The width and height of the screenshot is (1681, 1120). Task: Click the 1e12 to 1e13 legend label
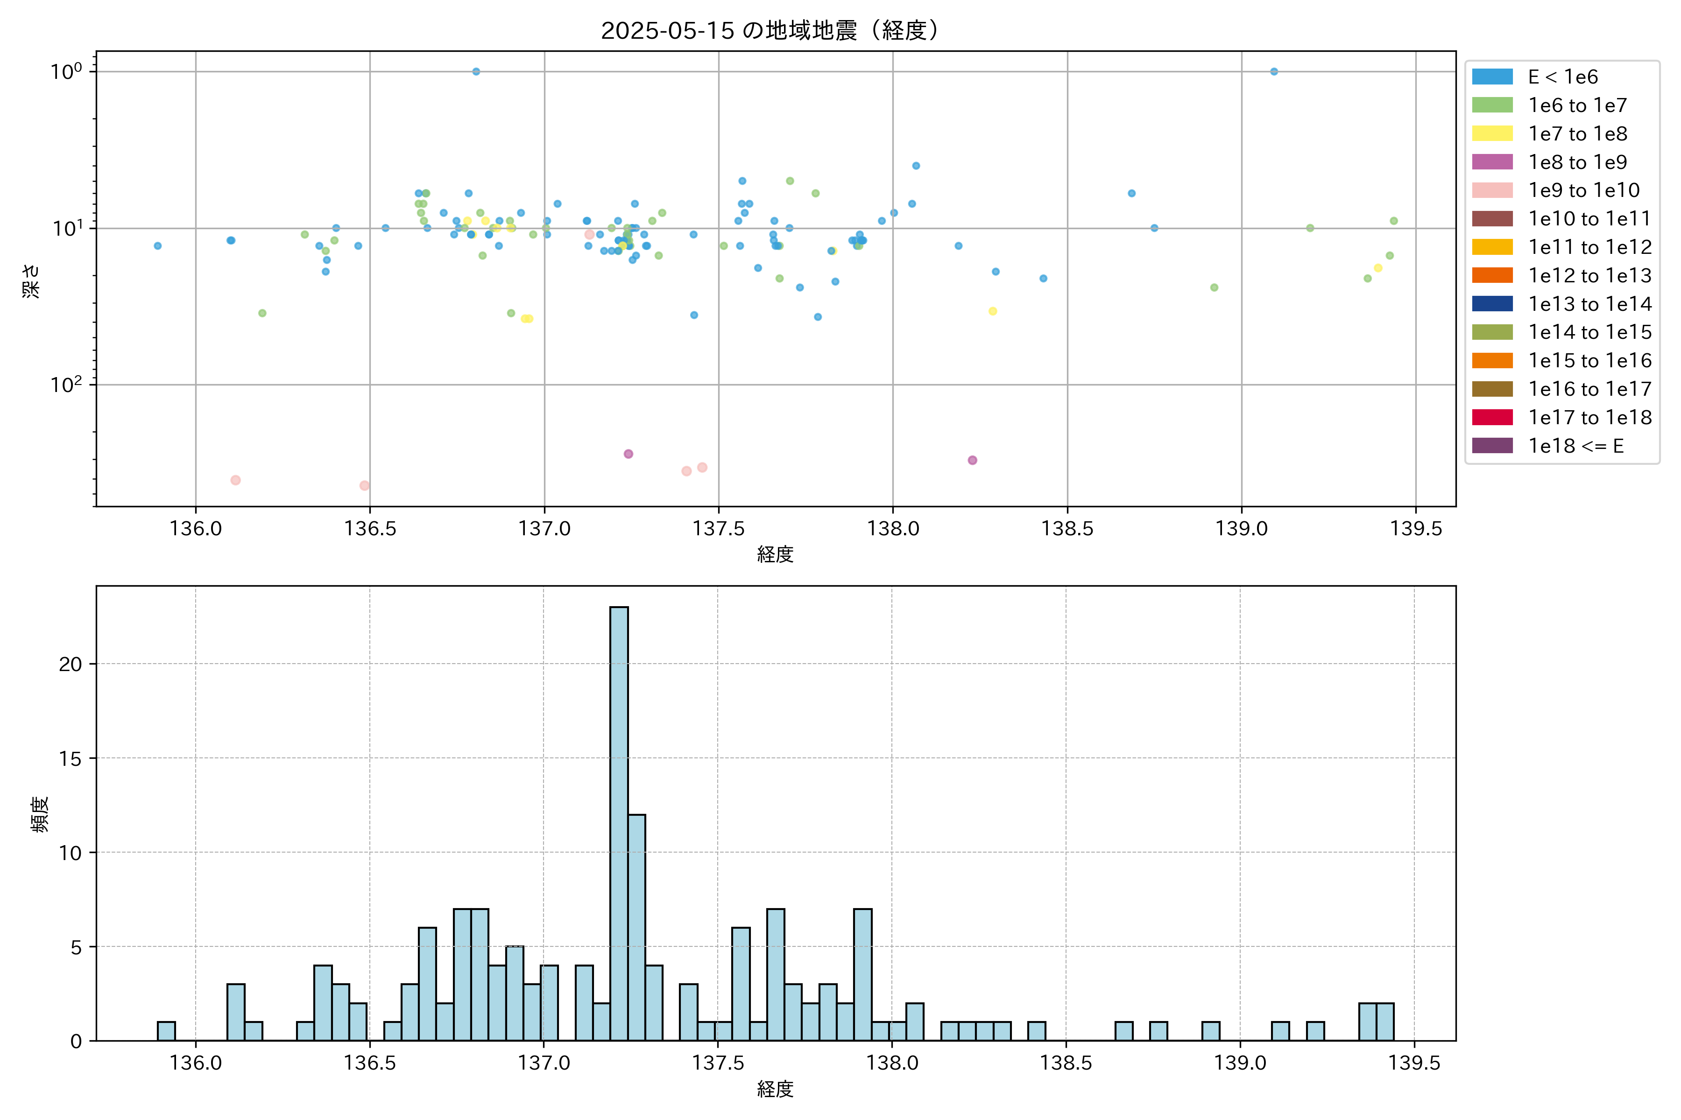[1589, 276]
